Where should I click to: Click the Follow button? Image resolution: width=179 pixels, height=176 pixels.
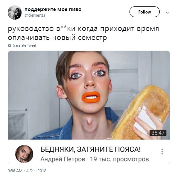point(144,12)
